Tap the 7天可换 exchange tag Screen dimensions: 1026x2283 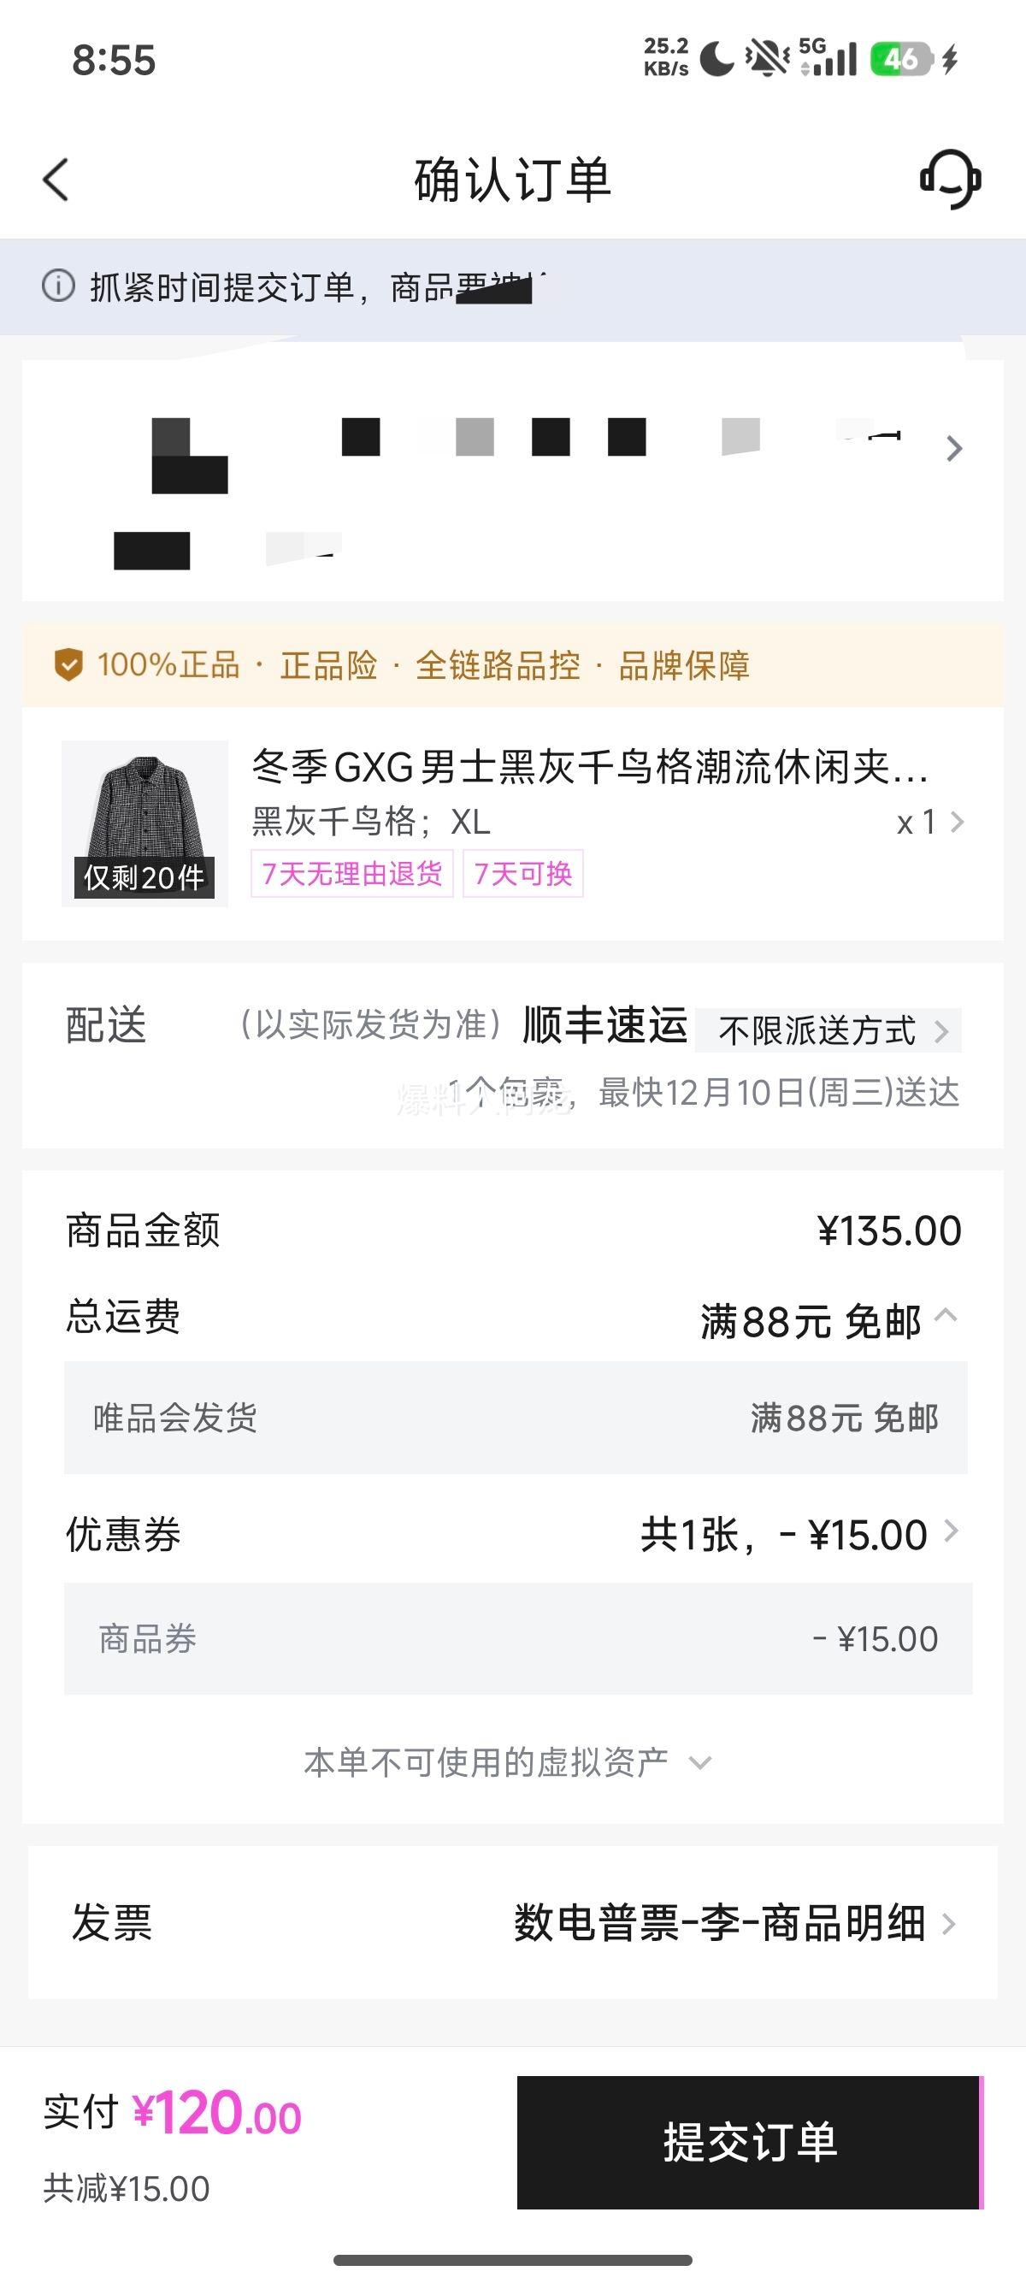coord(522,874)
